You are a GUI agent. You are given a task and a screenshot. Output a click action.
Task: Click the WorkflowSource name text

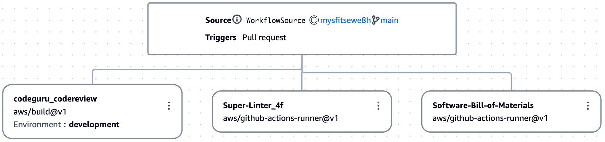(276, 21)
